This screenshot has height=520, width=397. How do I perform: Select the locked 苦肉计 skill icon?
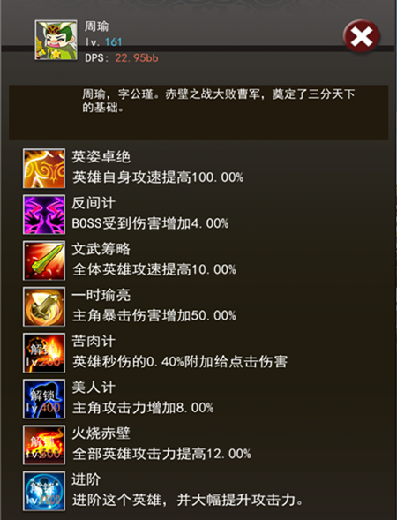tap(44, 353)
